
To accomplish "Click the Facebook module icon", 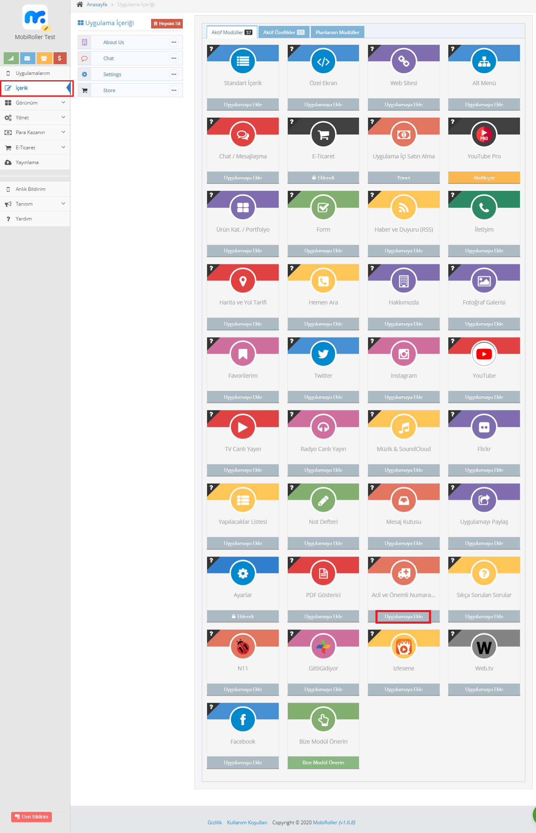I will click(x=243, y=720).
